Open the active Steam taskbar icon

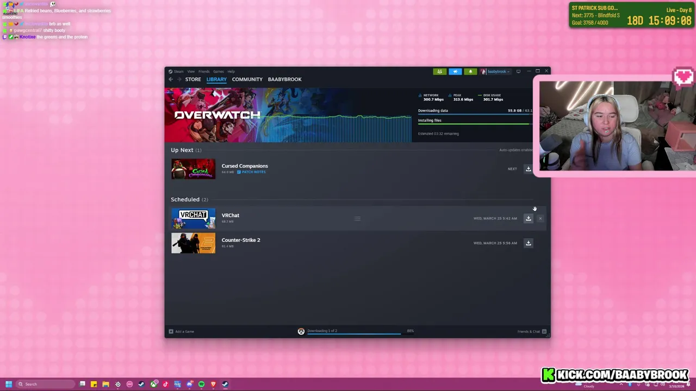point(225,384)
